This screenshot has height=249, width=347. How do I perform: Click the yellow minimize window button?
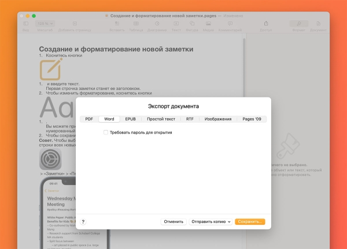coord(28,16)
